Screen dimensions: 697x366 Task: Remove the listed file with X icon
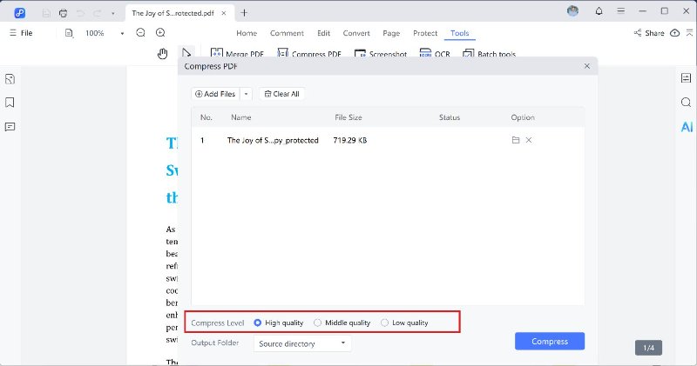coord(529,140)
